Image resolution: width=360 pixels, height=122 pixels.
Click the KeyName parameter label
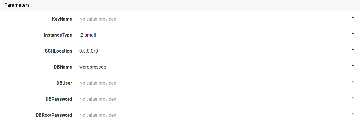[62, 19]
